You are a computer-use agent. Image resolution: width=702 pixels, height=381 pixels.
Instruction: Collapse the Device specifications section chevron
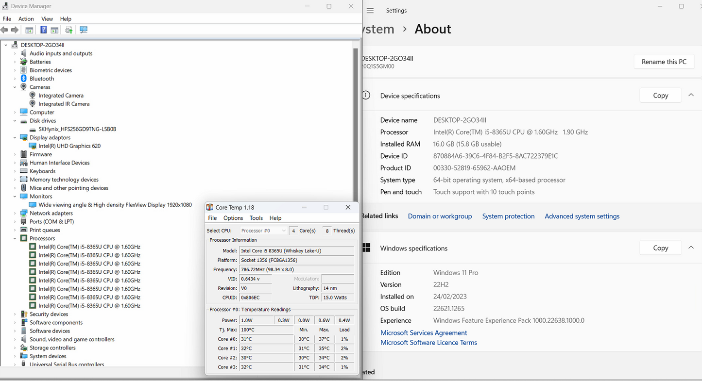pos(691,95)
